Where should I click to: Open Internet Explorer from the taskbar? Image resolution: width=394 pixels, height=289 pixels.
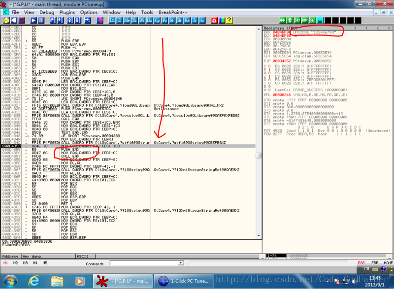click(x=33, y=281)
